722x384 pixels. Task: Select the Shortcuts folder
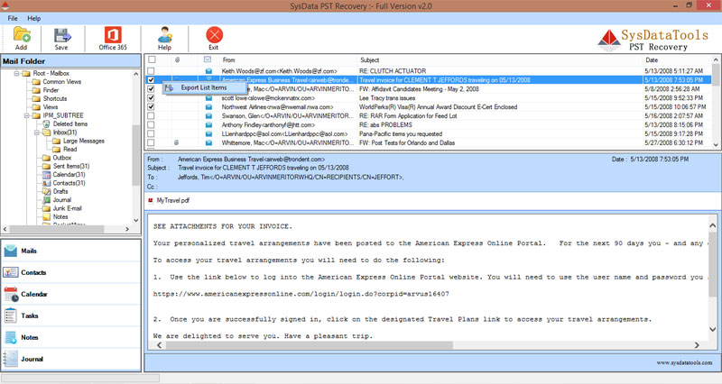(54, 98)
